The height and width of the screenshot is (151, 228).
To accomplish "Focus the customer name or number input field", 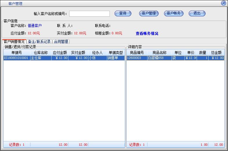I will click(89, 14).
